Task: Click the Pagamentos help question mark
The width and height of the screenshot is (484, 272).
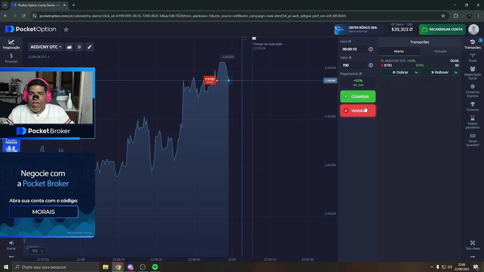Action: 360,74
